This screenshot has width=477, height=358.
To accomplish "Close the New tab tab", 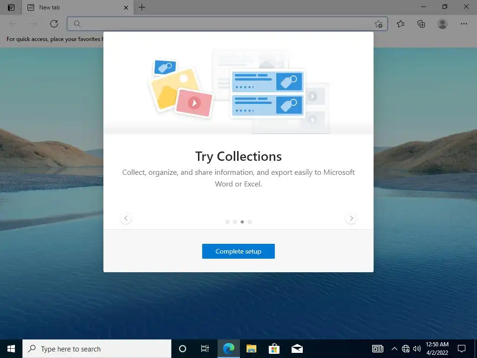I will coord(126,7).
